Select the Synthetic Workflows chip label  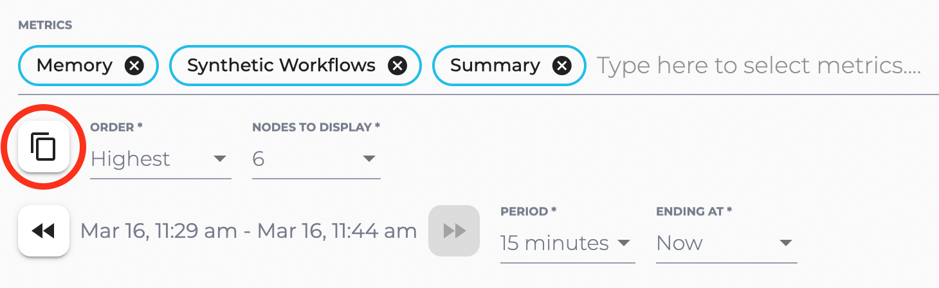coord(281,66)
